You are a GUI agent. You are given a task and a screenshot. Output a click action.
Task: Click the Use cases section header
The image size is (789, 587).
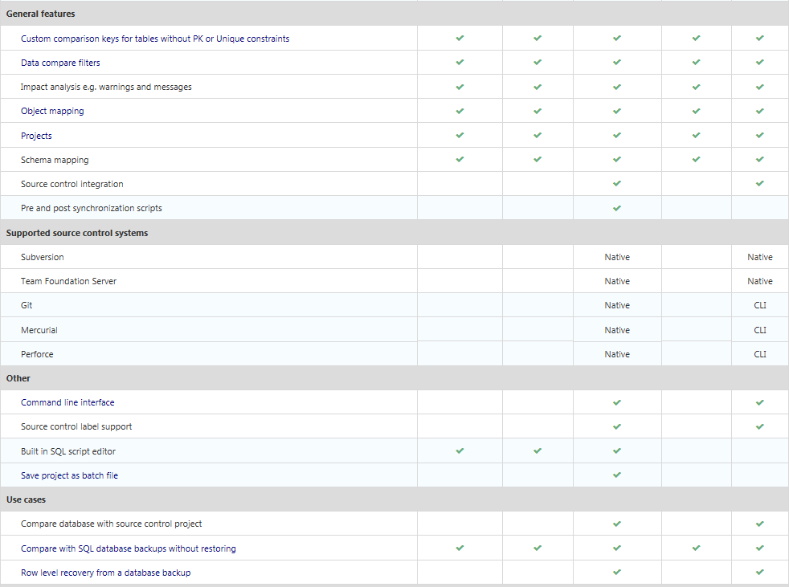click(x=27, y=499)
